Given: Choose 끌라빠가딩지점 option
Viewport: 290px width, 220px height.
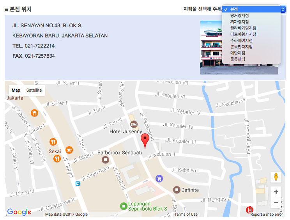Looking at the screenshot, I should tap(251, 28).
